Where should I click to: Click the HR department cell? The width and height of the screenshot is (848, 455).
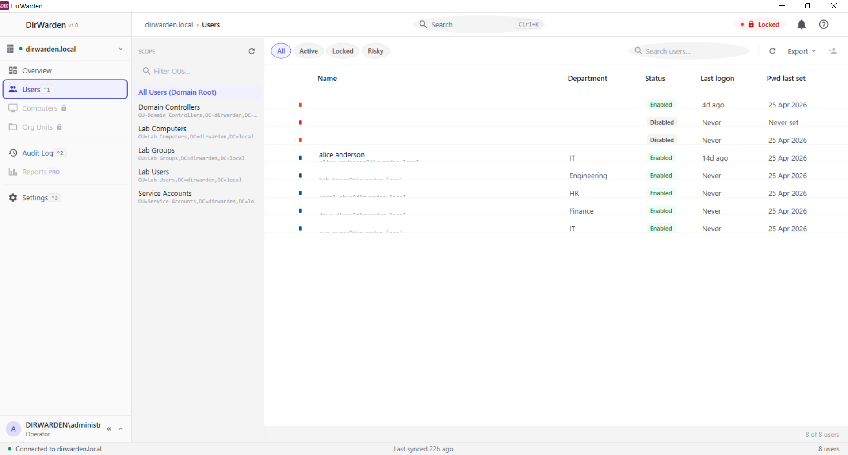pyautogui.click(x=574, y=193)
